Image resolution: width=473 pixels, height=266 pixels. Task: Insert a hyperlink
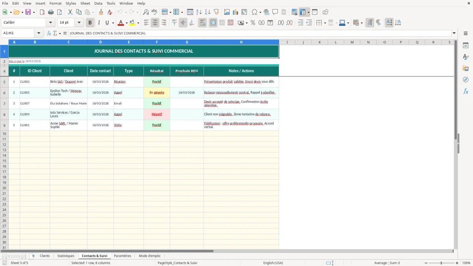(266, 12)
